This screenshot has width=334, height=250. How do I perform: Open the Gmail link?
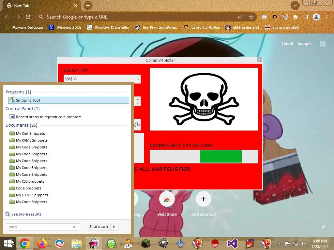tap(287, 44)
